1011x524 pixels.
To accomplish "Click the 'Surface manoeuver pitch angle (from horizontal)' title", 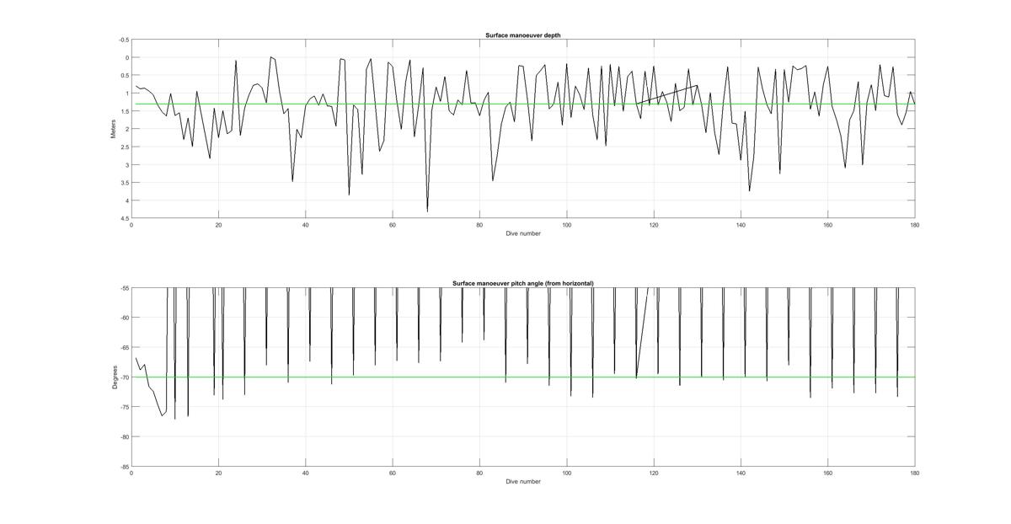I will 522,284.
